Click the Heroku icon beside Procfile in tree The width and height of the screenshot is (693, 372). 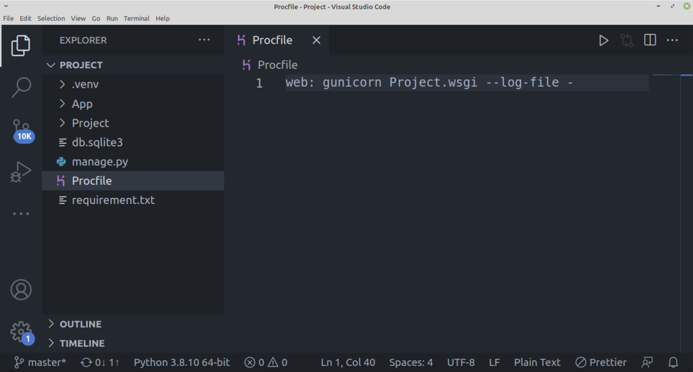coord(61,181)
